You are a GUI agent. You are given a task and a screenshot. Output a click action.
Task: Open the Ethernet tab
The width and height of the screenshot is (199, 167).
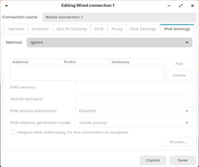point(40,29)
